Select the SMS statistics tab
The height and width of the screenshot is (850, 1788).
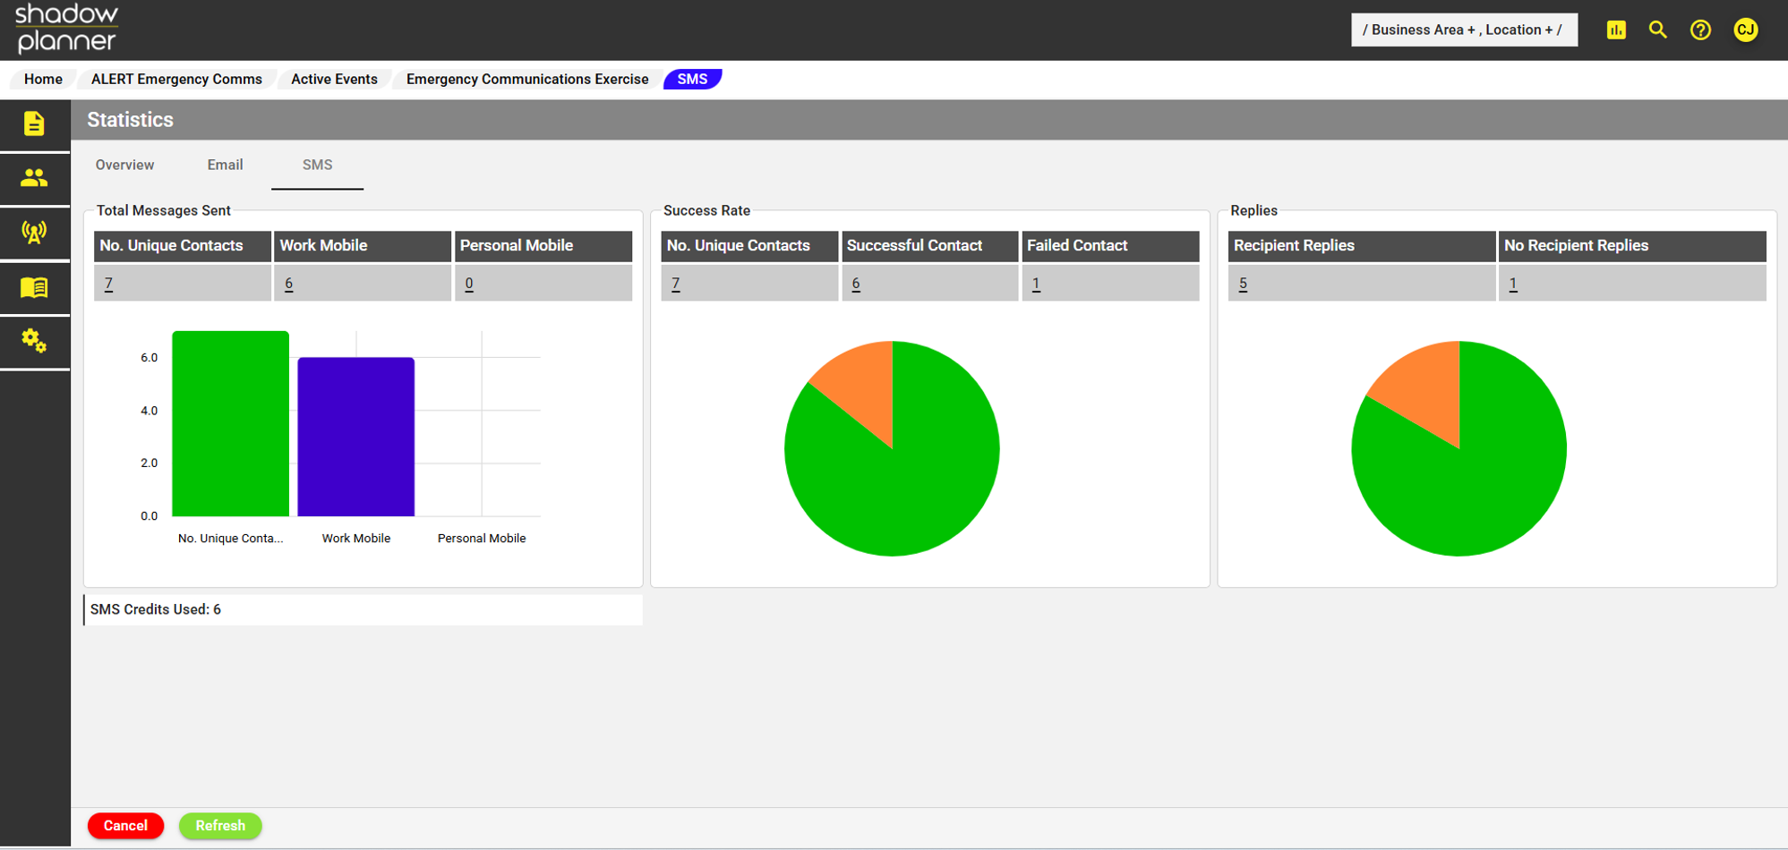pyautogui.click(x=317, y=165)
